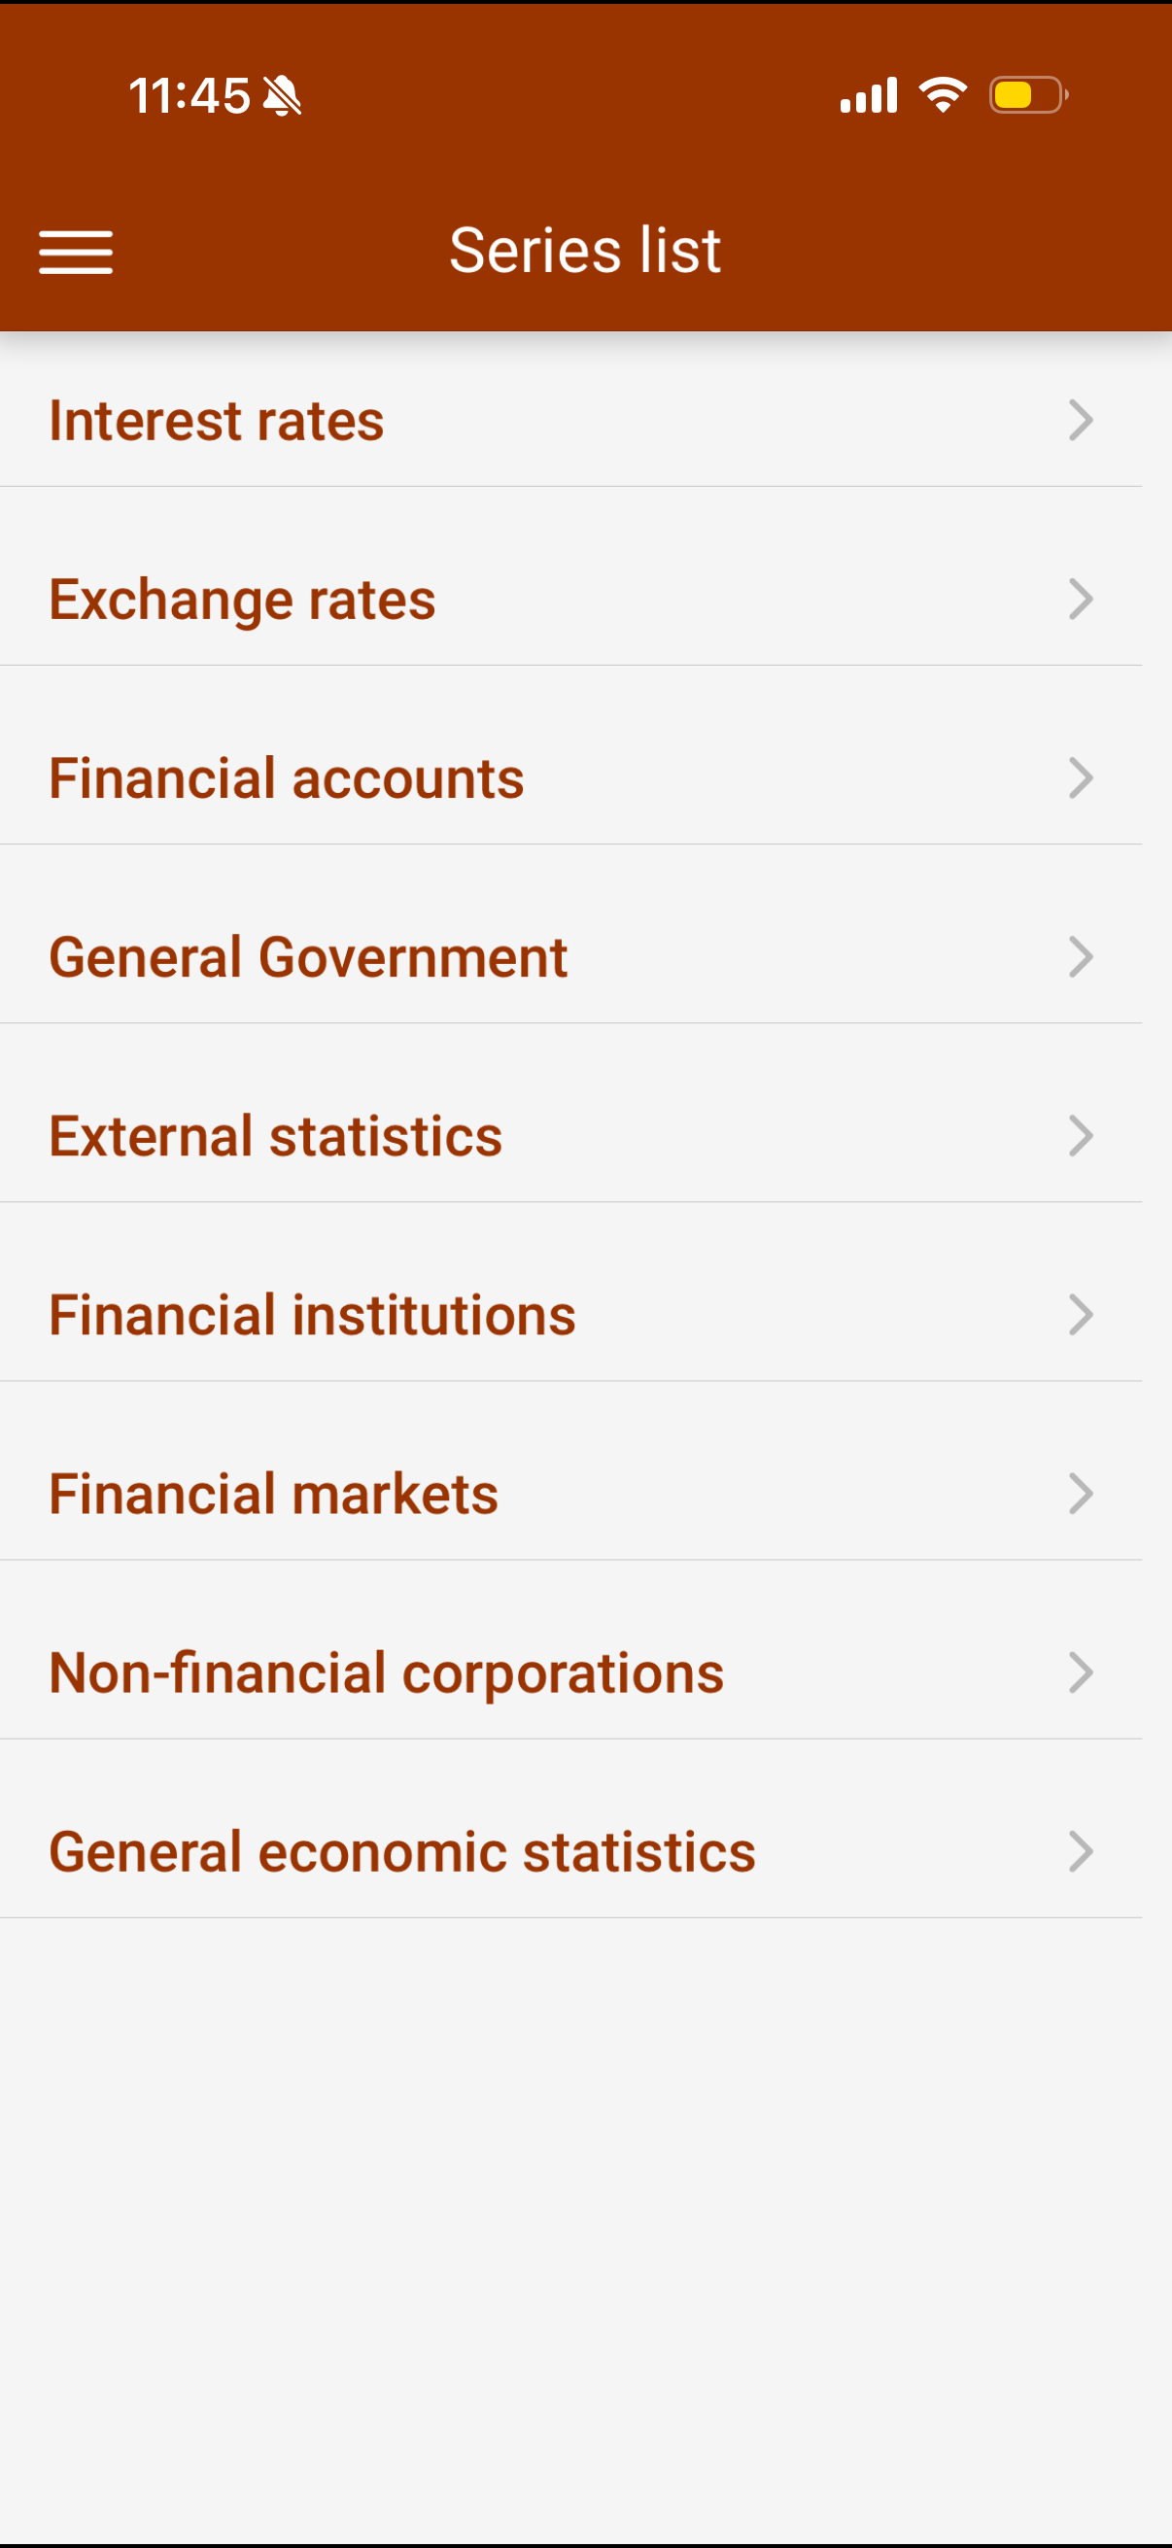Tap the Financial institutions chevron arrow
The image size is (1172, 2548).
coord(1080,1316)
